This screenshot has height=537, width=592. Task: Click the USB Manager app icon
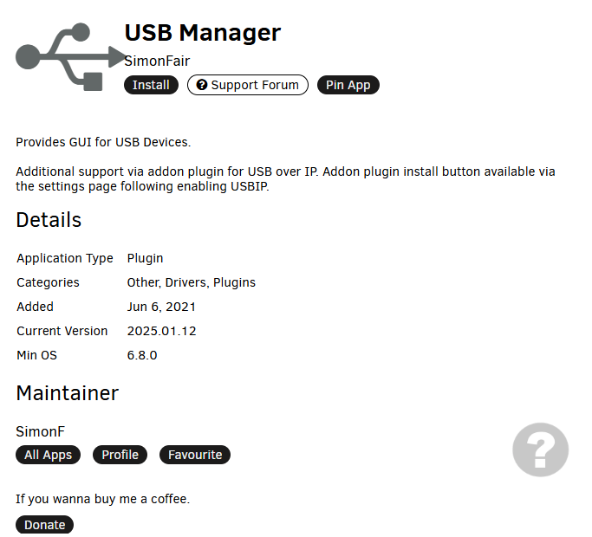(x=70, y=56)
